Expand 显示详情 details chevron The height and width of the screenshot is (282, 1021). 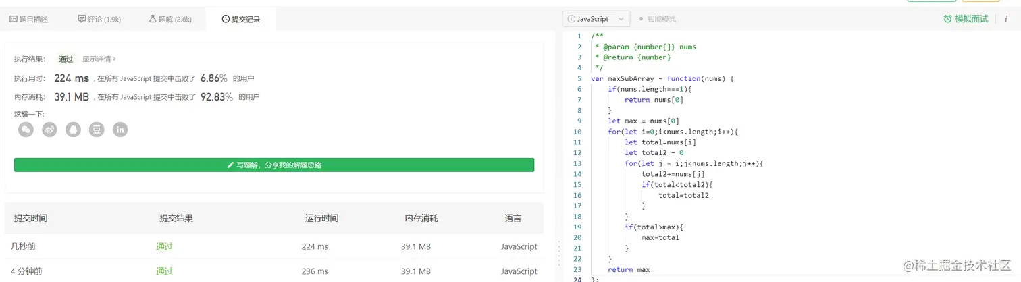coord(99,59)
